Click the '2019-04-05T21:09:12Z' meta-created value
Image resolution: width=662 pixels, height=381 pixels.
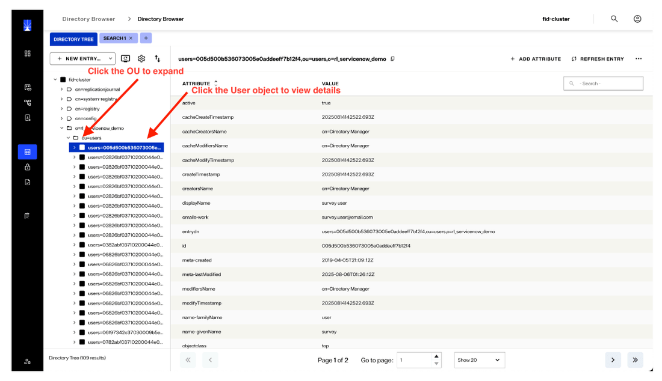coord(347,260)
